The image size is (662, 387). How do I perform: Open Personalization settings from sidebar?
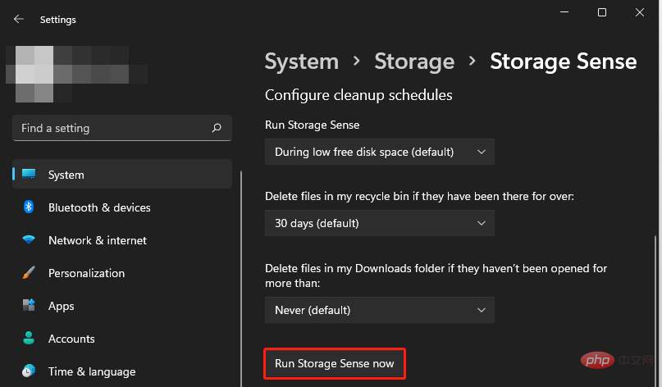click(x=86, y=273)
